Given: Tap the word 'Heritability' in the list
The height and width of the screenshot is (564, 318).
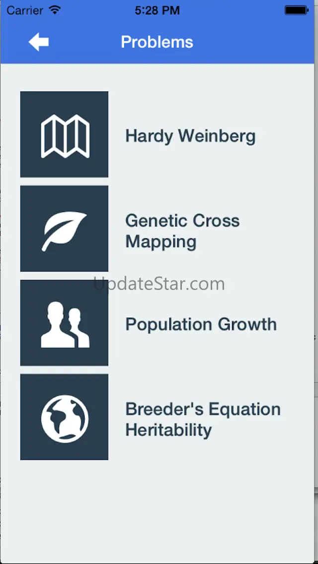Looking at the screenshot, I should pyautogui.click(x=168, y=430).
